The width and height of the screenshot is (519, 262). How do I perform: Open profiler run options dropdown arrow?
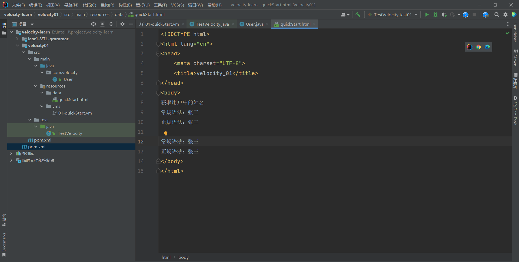point(459,15)
